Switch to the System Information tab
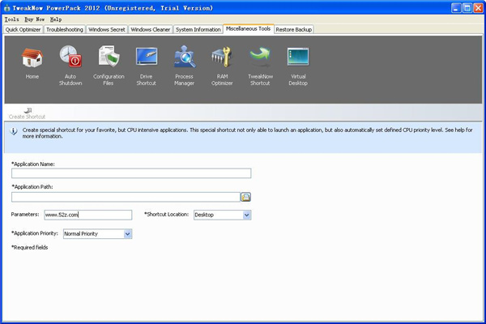Image resolution: width=486 pixels, height=324 pixels. click(198, 29)
